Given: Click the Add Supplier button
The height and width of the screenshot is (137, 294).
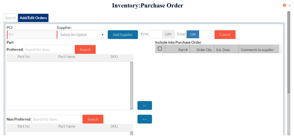Looking at the screenshot, I should [x=123, y=35].
